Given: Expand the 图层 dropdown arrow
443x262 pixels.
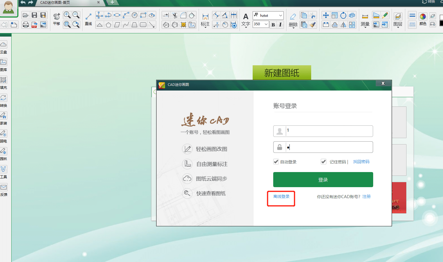Looking at the screenshot, I should [398, 28].
